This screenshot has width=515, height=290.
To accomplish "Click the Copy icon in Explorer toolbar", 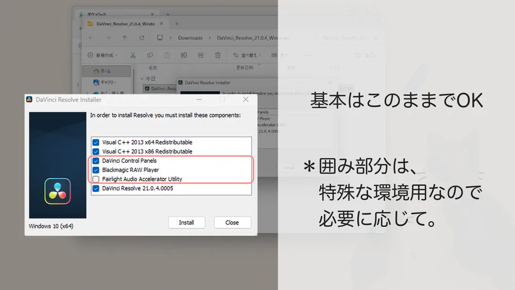I will pyautogui.click(x=150, y=55).
